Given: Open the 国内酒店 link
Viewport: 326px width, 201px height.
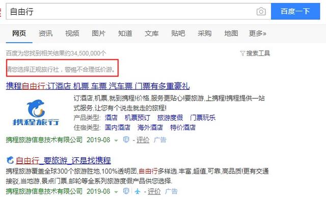Looking at the screenshot, I should [118, 127].
